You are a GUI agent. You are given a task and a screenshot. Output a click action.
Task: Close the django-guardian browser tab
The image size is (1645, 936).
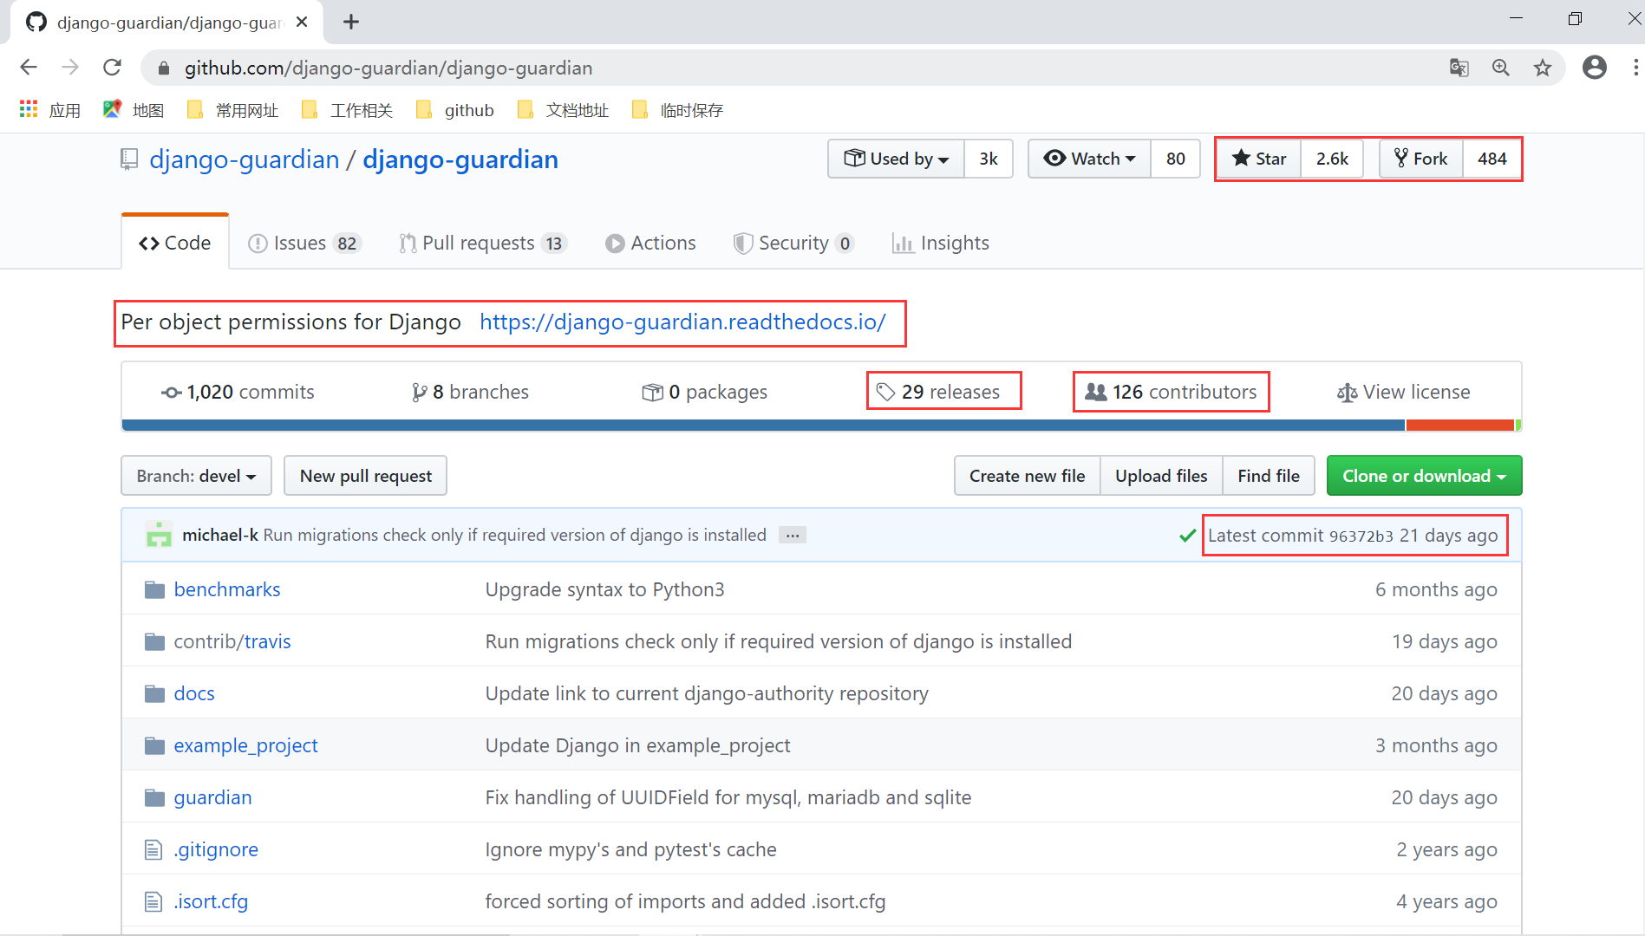coord(302,22)
